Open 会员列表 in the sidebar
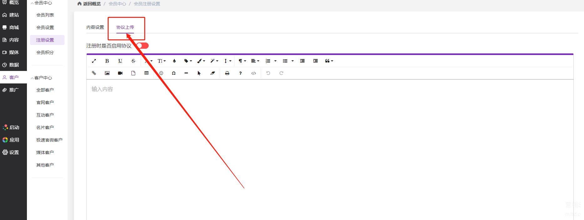584x220 pixels. click(45, 15)
